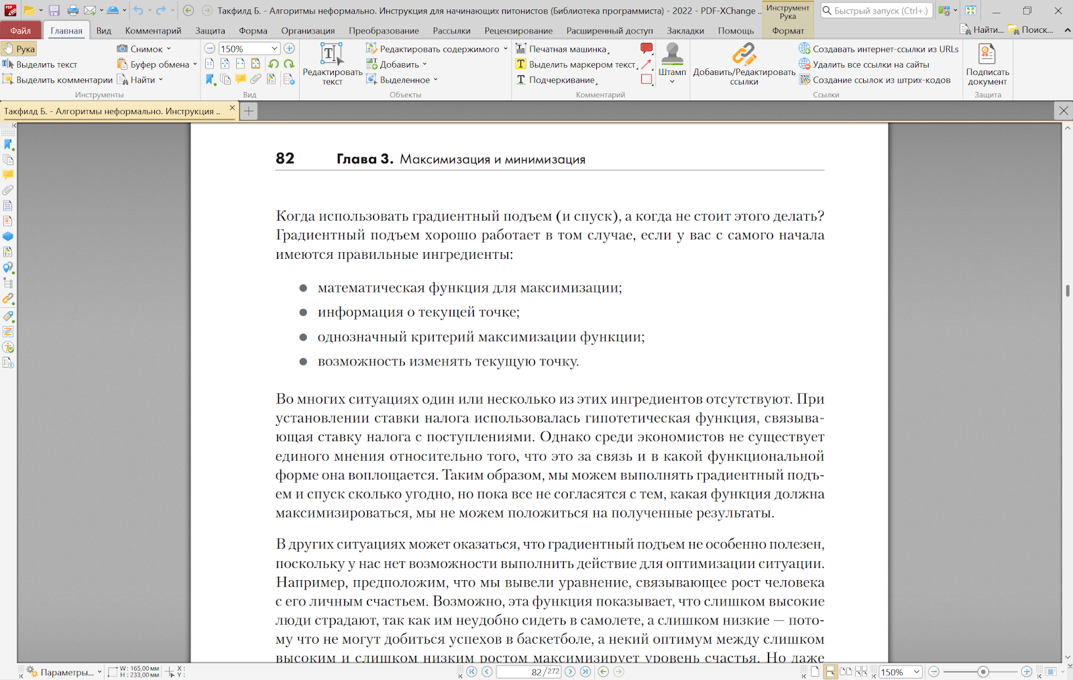Click the Typewriter (Печатная машинка) tool
This screenshot has height=680, width=1073.
[x=561, y=49]
